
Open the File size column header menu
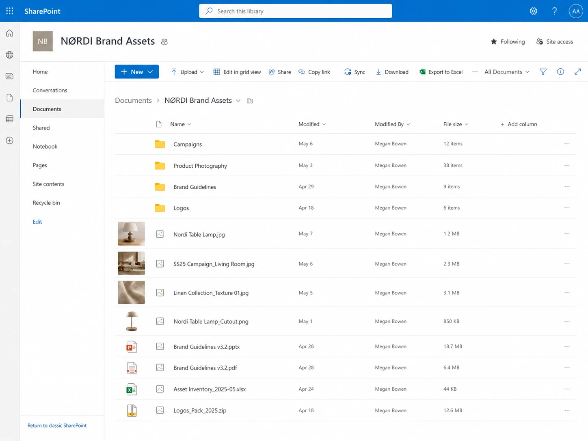pyautogui.click(x=456, y=124)
